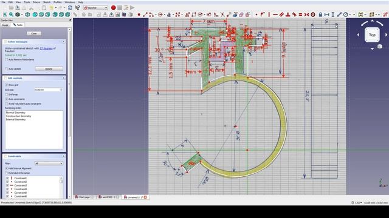The width and height of the screenshot is (389, 218).
Task: Start recording a macro with the red button
Action: pos(114,8)
